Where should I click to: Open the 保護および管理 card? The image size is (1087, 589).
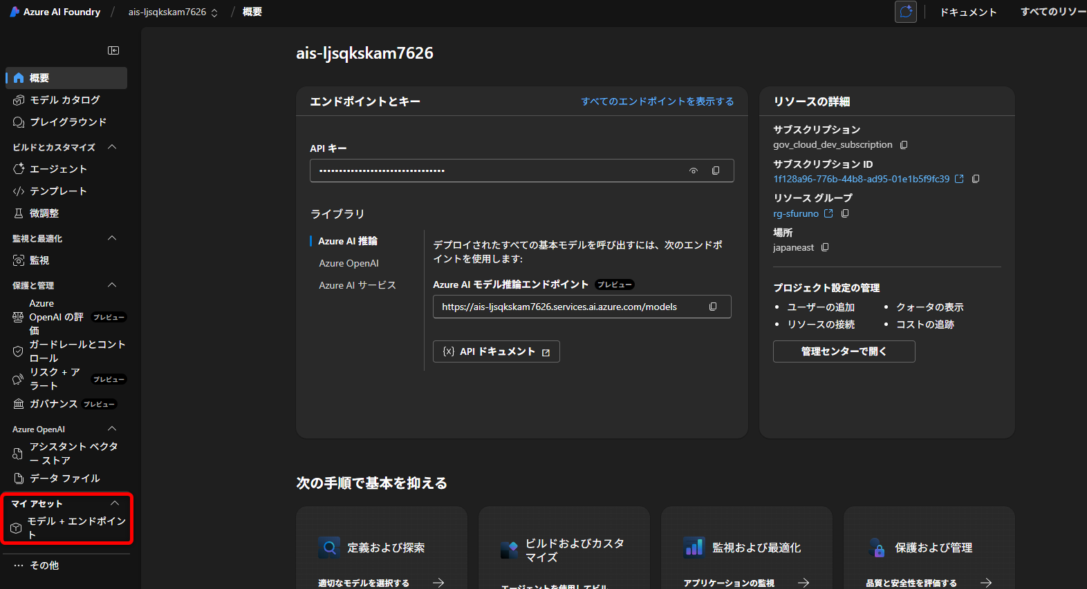click(929, 548)
